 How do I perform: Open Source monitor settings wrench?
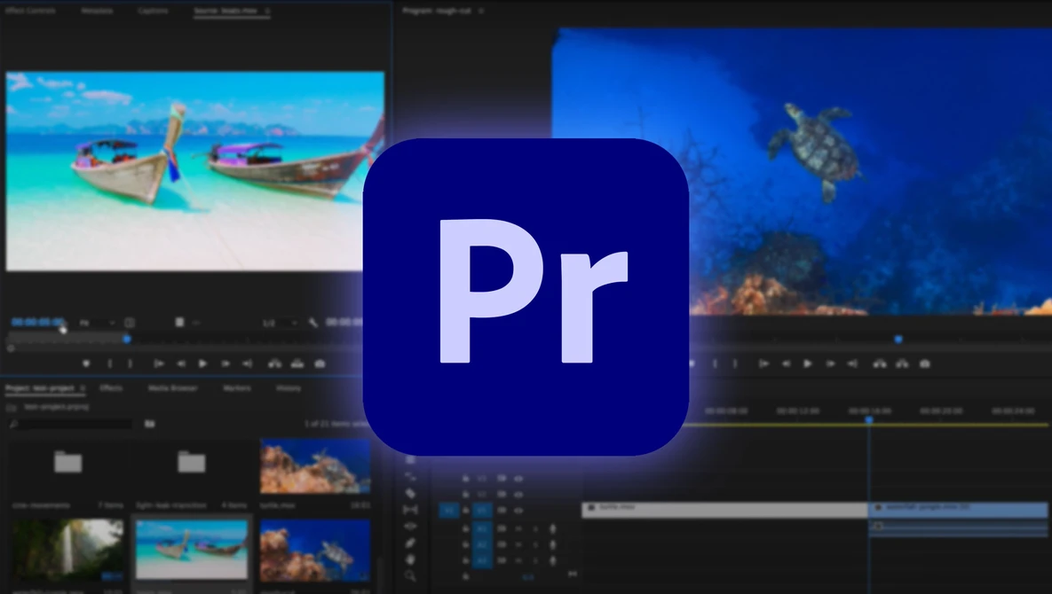coord(312,323)
